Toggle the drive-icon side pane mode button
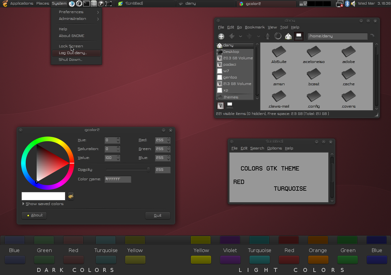Viewport: 391px width, 275px height. [220, 106]
